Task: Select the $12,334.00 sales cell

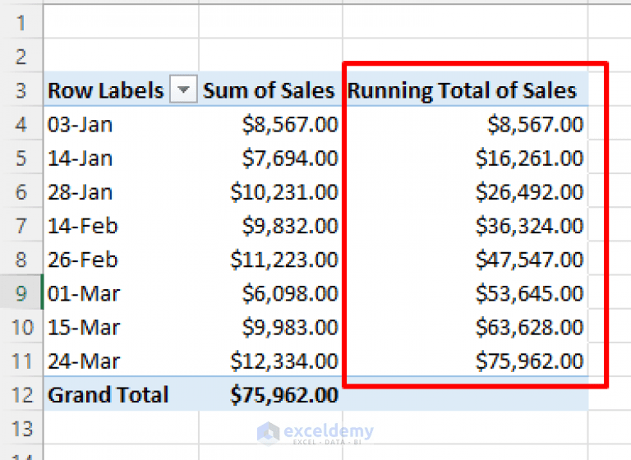Action: click(x=270, y=360)
